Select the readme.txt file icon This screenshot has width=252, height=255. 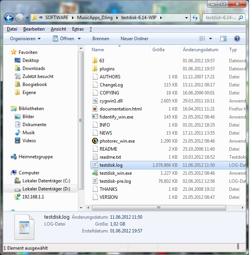pyautogui.click(x=95, y=157)
